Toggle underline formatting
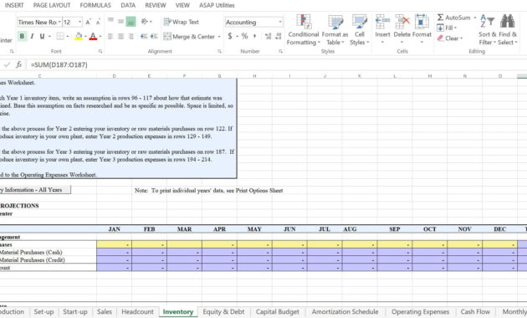 pyautogui.click(x=42, y=36)
